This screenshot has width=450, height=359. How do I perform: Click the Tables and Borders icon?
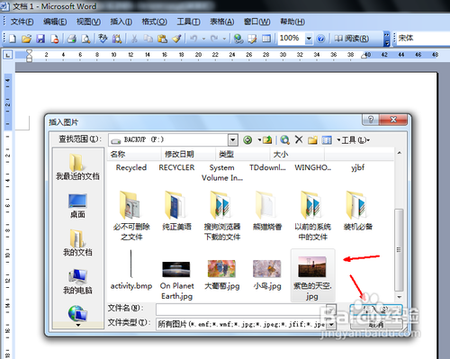[252, 39]
